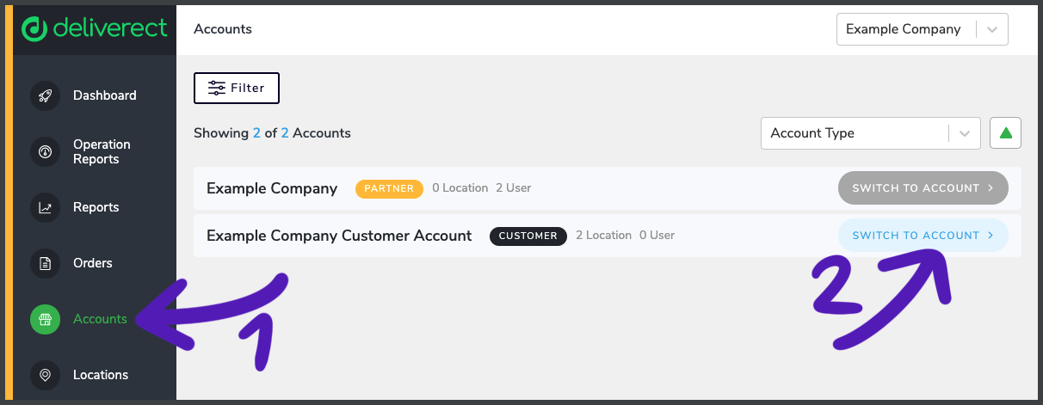
Task: Click the '0 User' text
Action: tap(657, 236)
